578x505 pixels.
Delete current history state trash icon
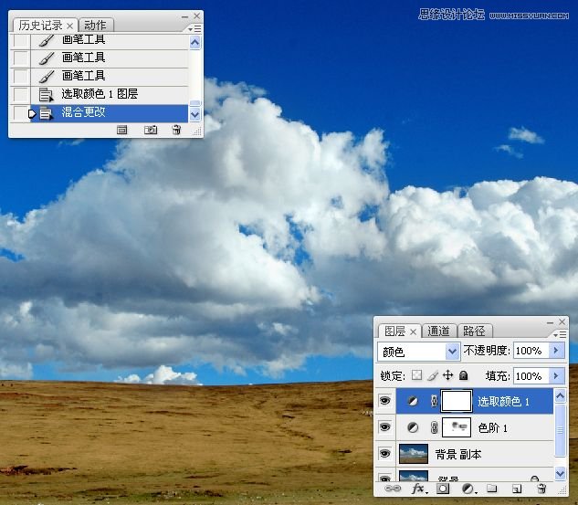[176, 130]
